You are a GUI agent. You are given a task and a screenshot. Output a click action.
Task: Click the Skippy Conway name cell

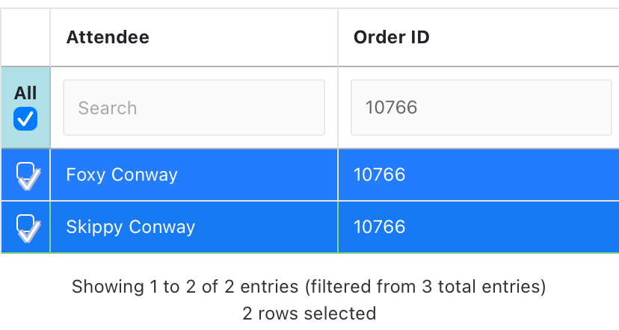point(130,227)
